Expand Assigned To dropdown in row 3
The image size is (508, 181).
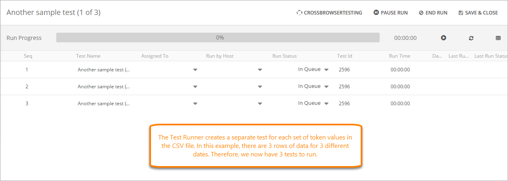point(195,104)
